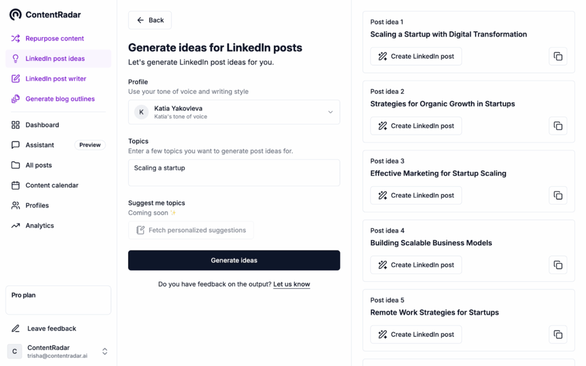Screen dimensions: 586x366
Task: Copy Post idea 1 text
Action: 558,56
